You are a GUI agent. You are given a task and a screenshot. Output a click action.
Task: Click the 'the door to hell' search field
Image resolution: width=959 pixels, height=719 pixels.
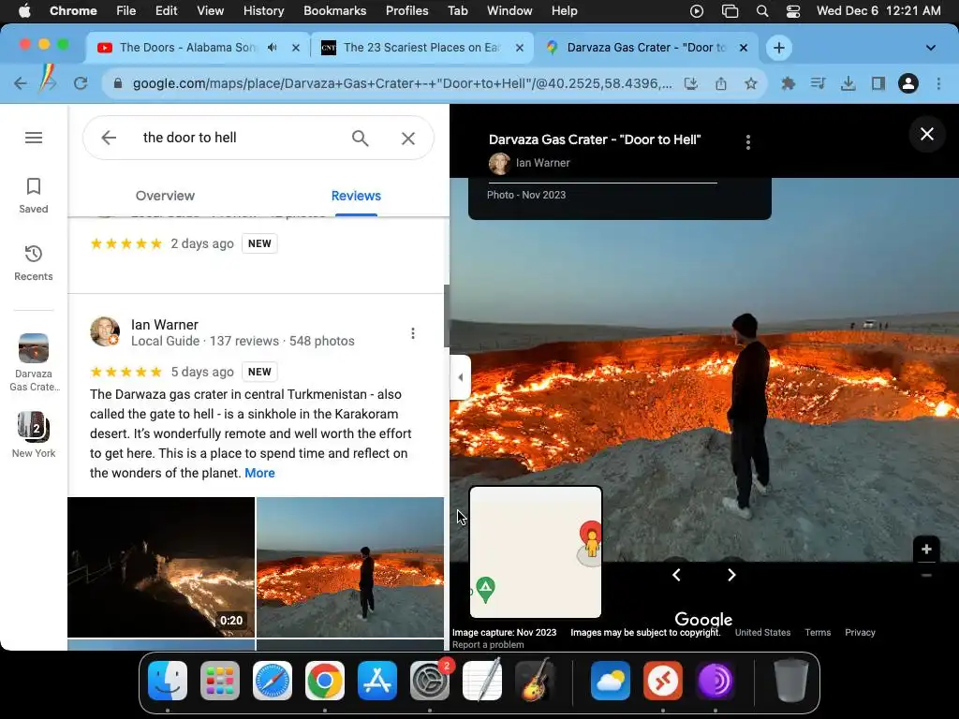(x=189, y=138)
